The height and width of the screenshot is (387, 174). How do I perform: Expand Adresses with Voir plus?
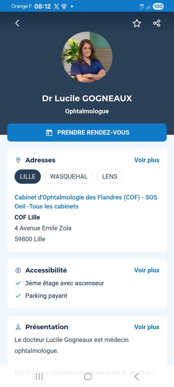click(x=147, y=160)
